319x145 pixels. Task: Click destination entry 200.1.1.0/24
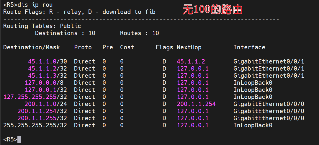(45, 104)
